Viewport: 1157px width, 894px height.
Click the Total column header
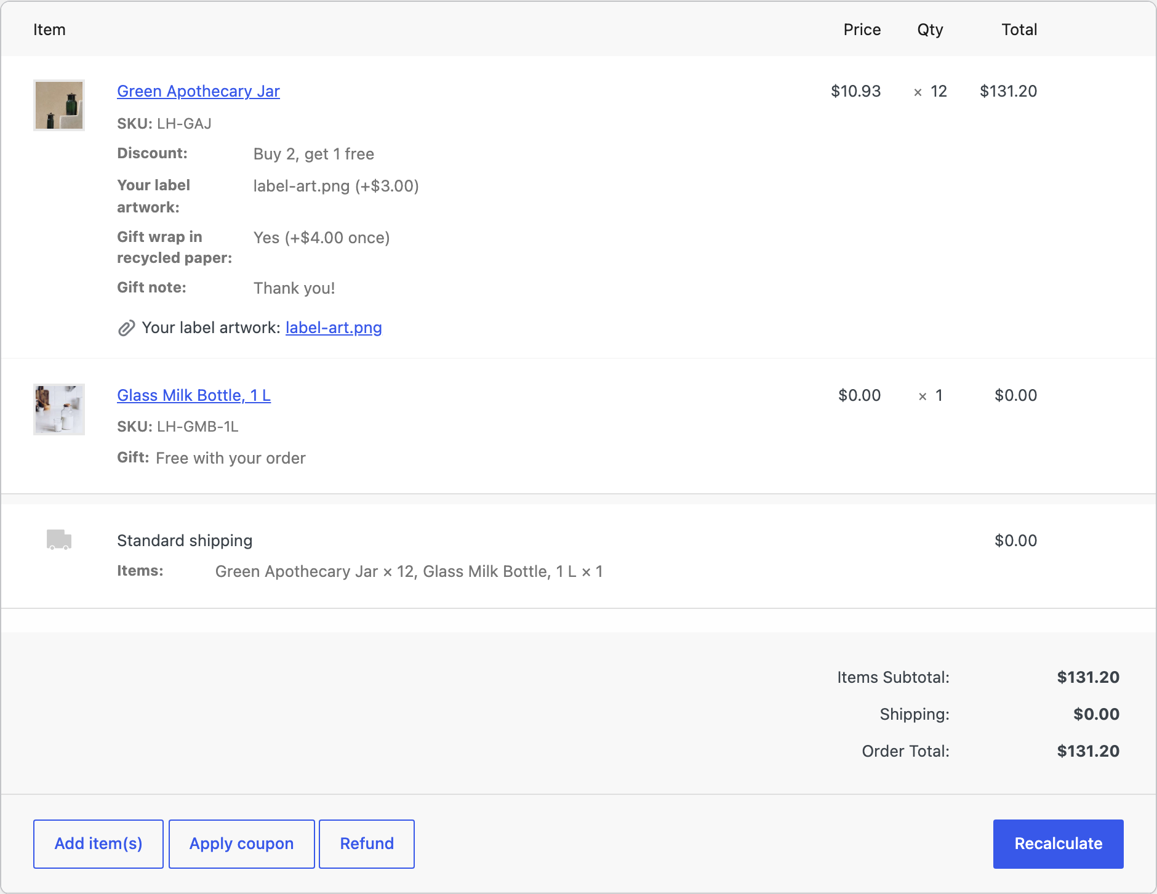point(1019,30)
